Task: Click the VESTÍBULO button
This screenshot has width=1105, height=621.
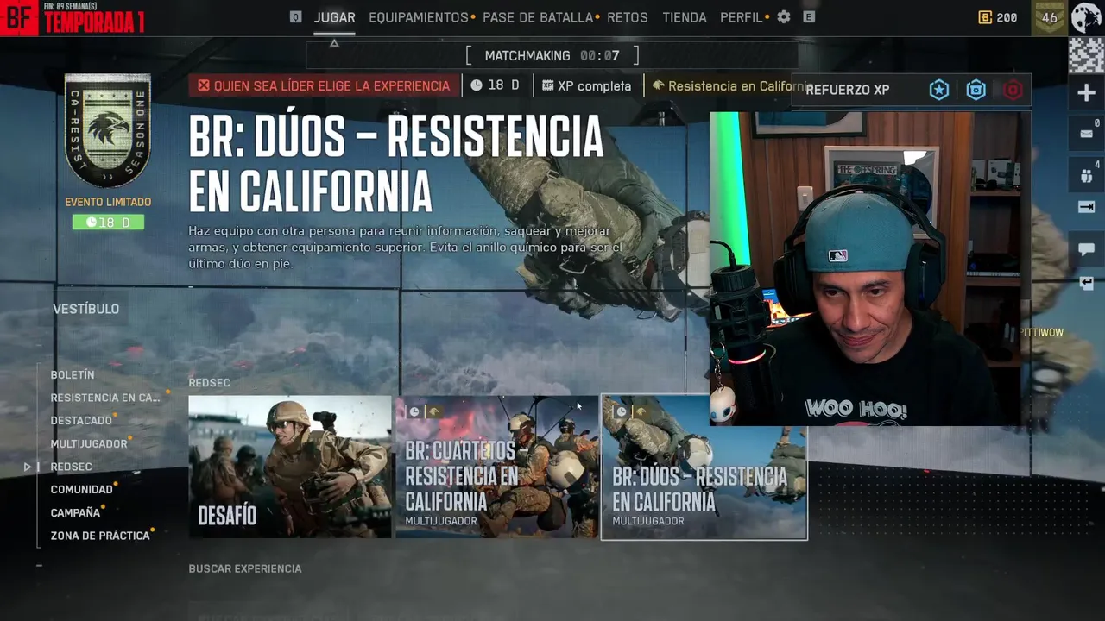Action: click(86, 309)
